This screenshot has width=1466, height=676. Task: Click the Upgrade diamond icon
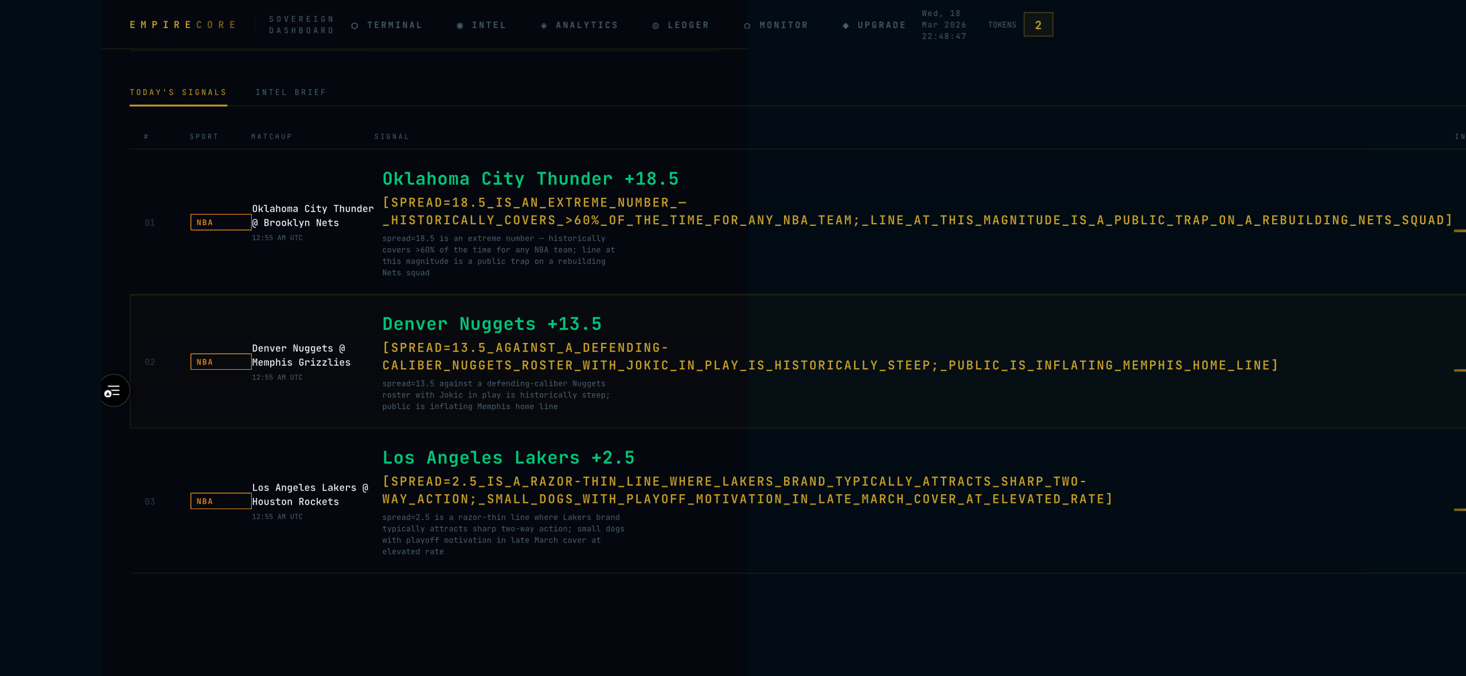click(845, 26)
